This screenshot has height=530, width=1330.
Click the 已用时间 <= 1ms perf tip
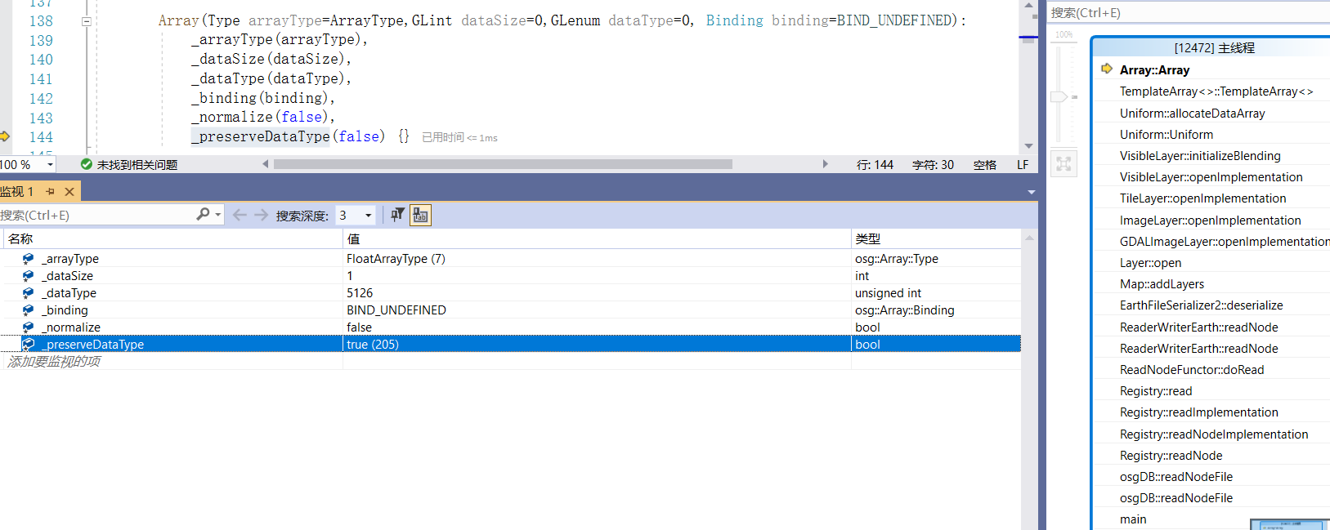coord(459,137)
